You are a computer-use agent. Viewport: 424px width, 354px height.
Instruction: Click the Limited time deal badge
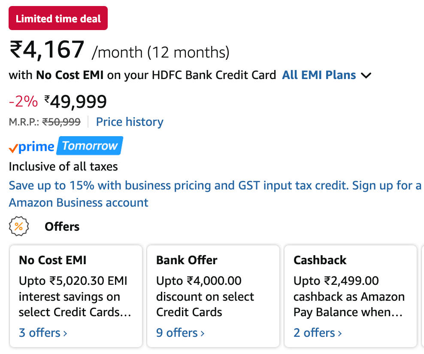[58, 18]
